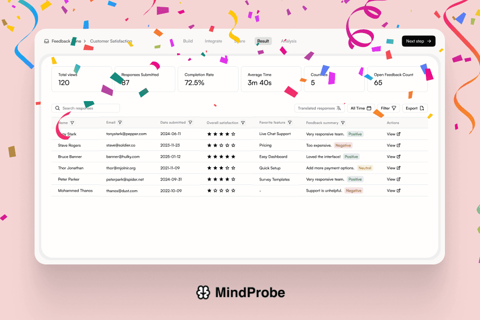Click the MindProbe logo icon
This screenshot has width=480, height=320.
203,293
